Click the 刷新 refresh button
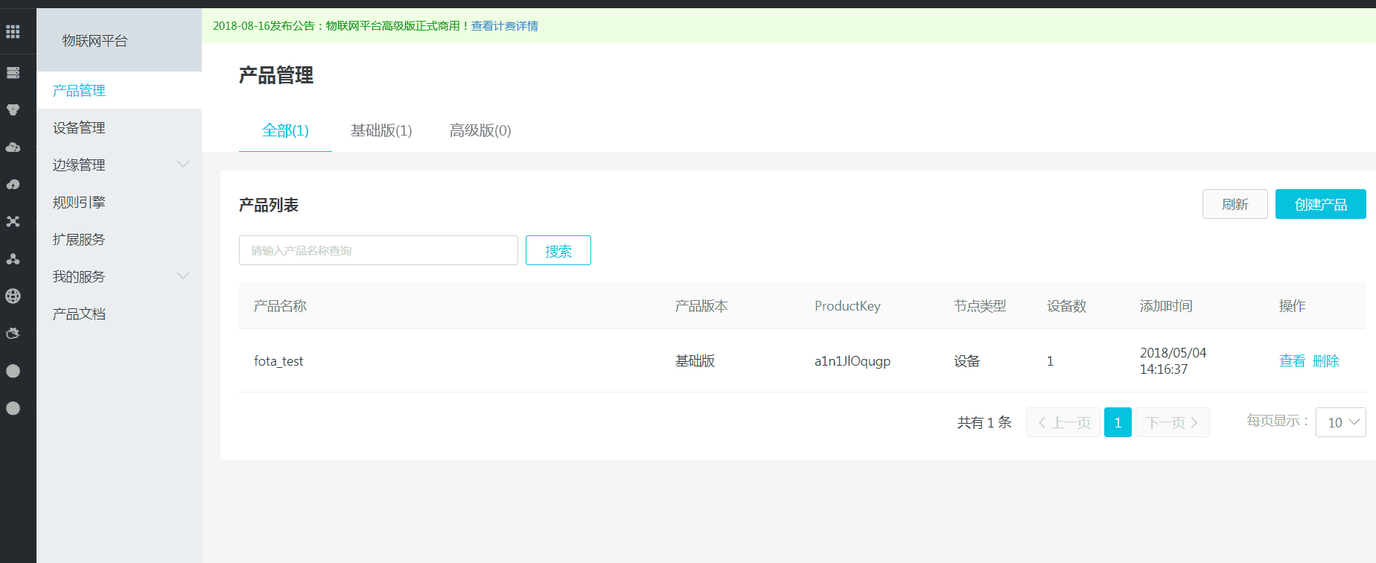Viewport: 1376px width, 563px height. [x=1235, y=204]
